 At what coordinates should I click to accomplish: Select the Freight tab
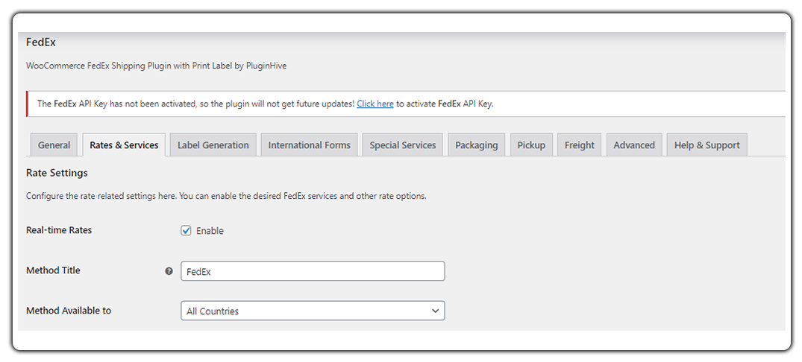pos(580,145)
